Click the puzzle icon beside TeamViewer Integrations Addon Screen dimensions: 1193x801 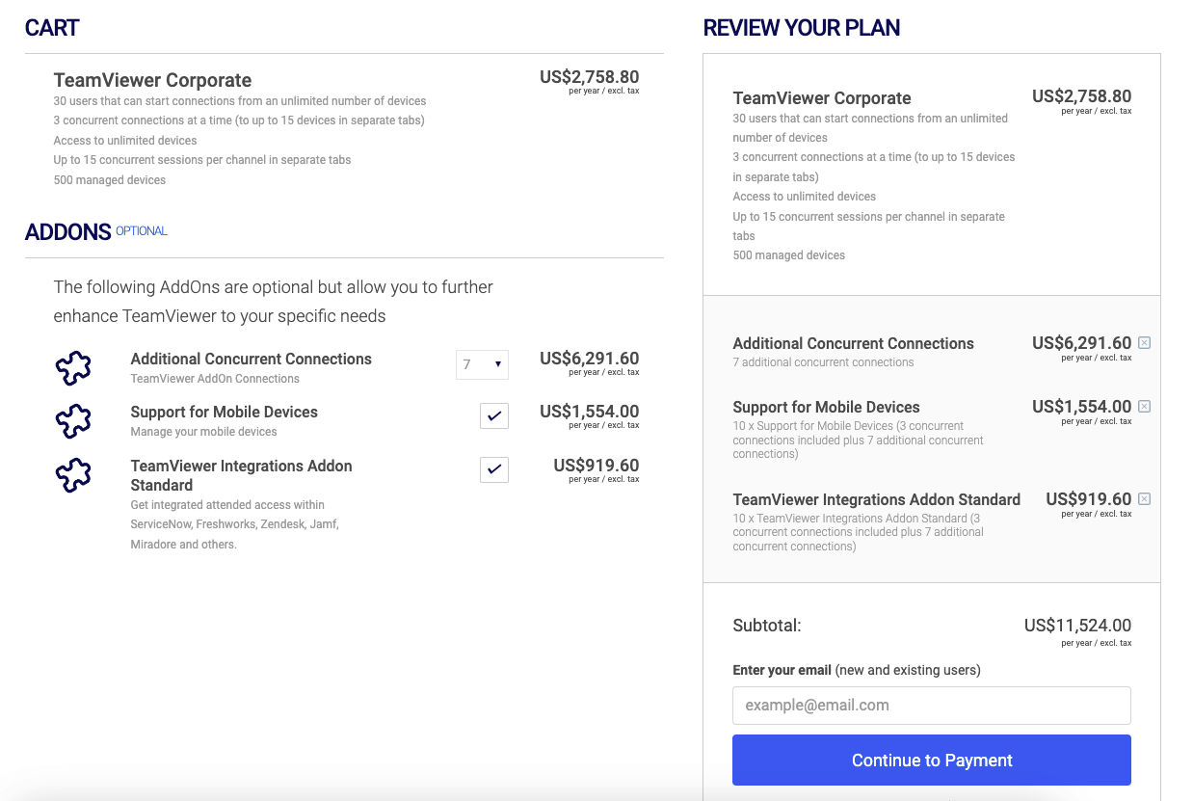(x=73, y=474)
